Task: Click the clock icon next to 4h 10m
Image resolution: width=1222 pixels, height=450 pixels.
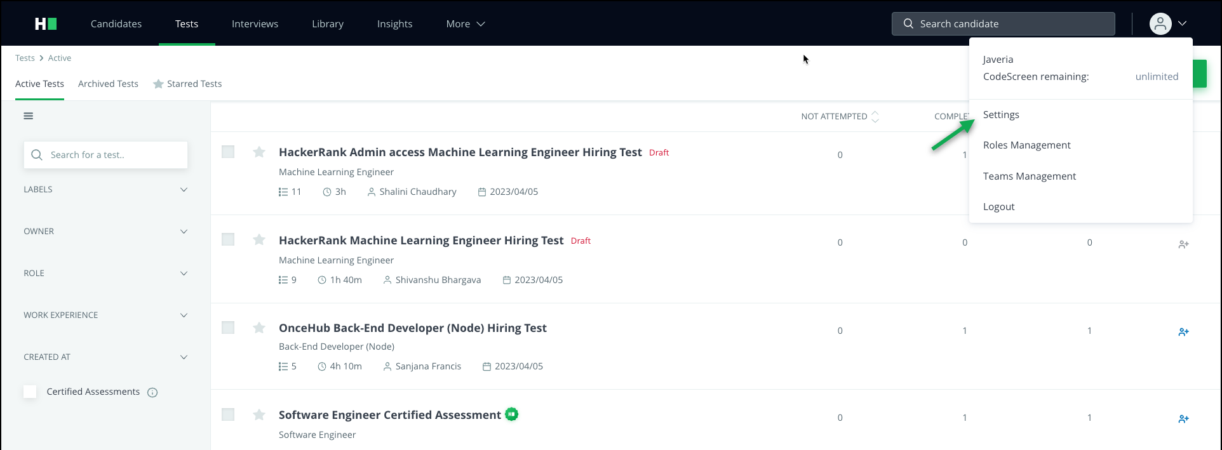Action: point(322,366)
